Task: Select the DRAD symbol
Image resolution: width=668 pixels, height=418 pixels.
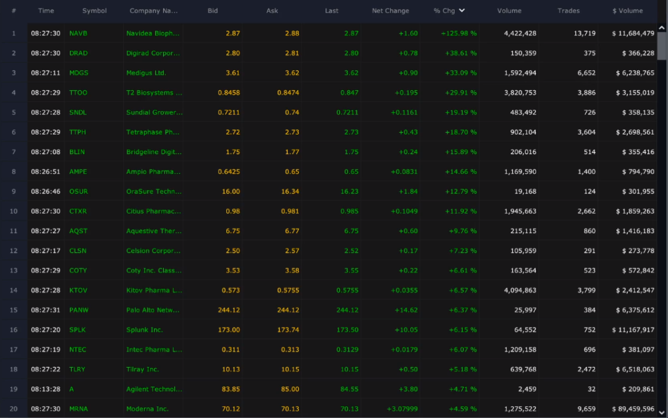Action: point(78,54)
